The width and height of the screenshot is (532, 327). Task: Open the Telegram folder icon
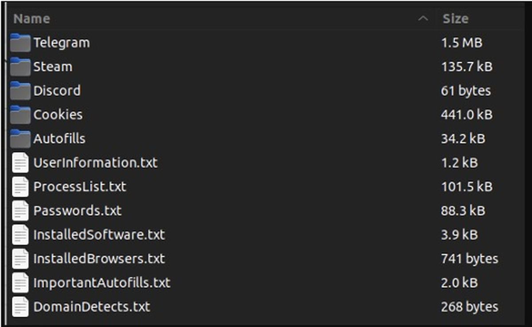[20, 43]
